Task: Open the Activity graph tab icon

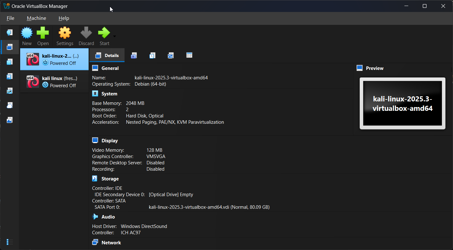Action: [171, 55]
